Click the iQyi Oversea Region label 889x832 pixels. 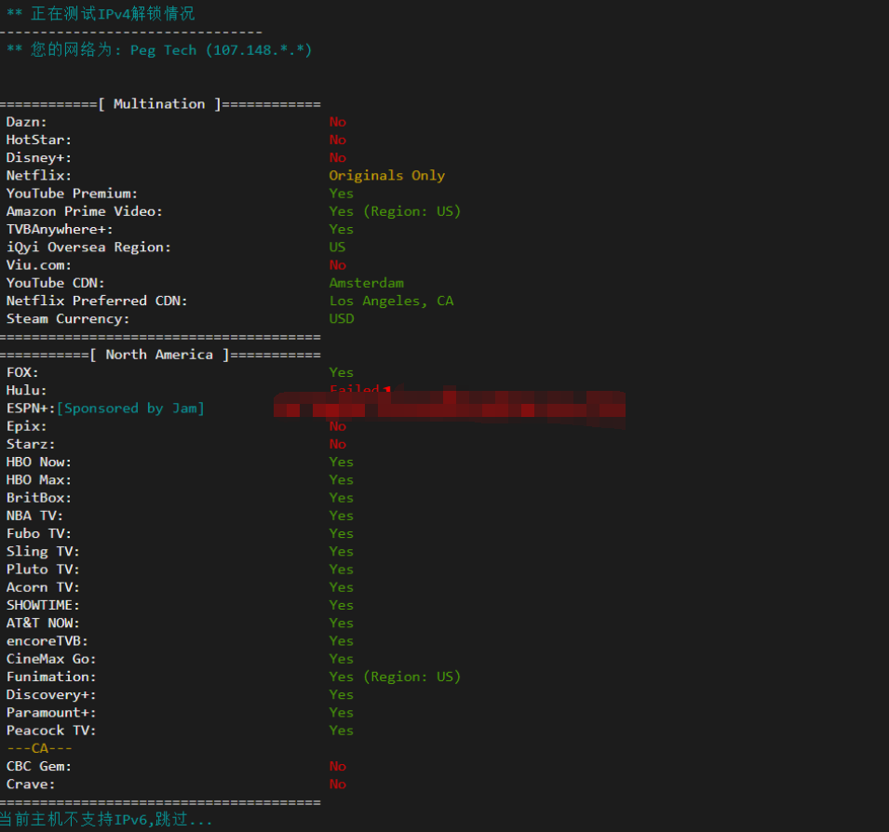click(88, 248)
